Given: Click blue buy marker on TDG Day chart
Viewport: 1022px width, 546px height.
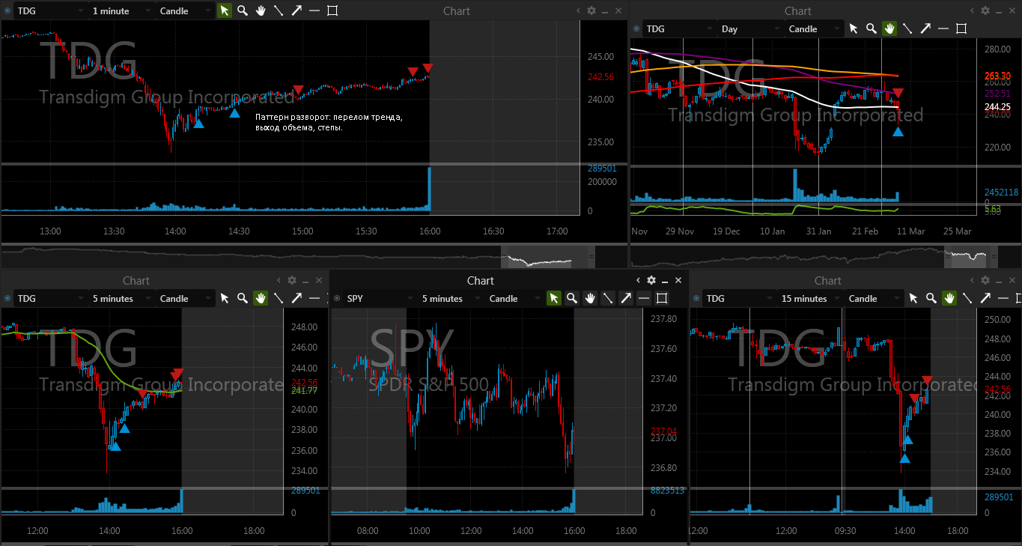Looking at the screenshot, I should 898,132.
